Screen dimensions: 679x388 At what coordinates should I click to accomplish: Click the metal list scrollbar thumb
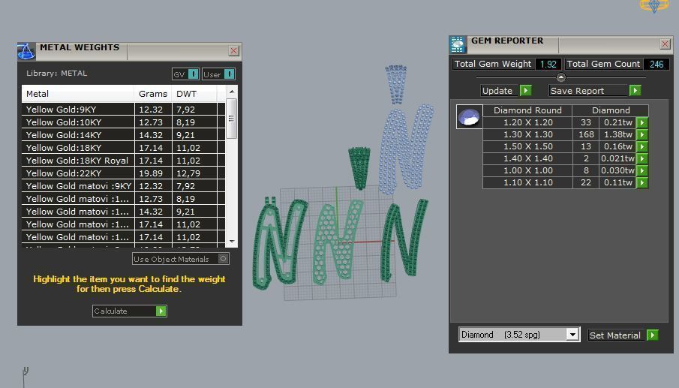click(232, 119)
